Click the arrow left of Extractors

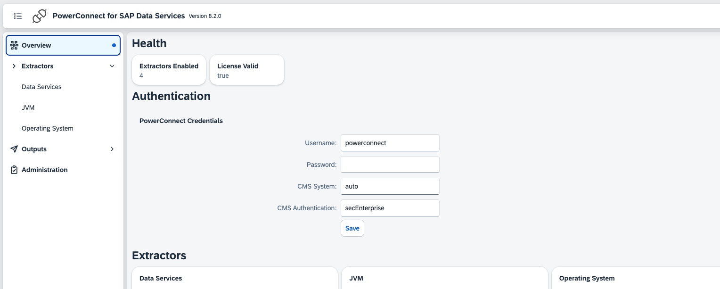(14, 66)
